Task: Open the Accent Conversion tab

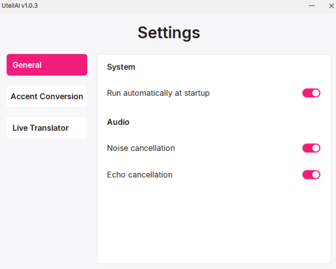Action: tap(47, 96)
